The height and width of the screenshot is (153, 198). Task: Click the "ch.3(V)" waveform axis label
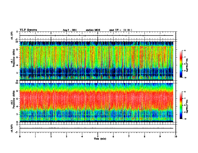(12, 128)
